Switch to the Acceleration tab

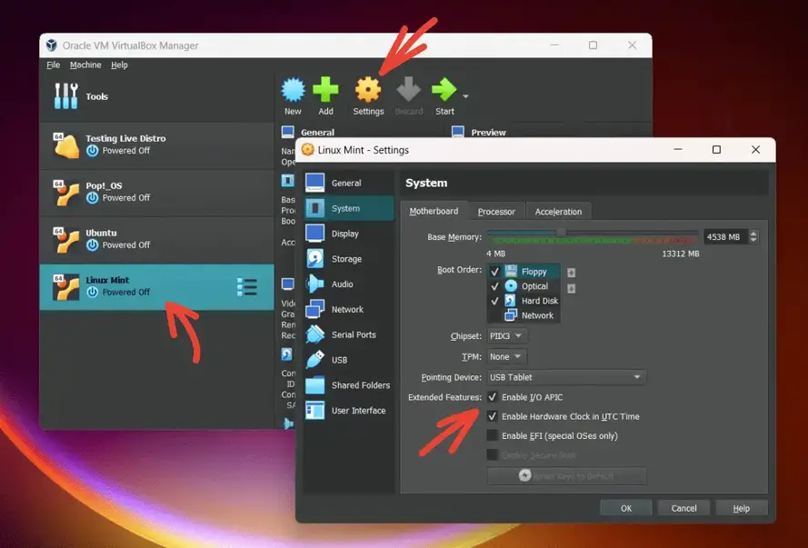tap(558, 212)
